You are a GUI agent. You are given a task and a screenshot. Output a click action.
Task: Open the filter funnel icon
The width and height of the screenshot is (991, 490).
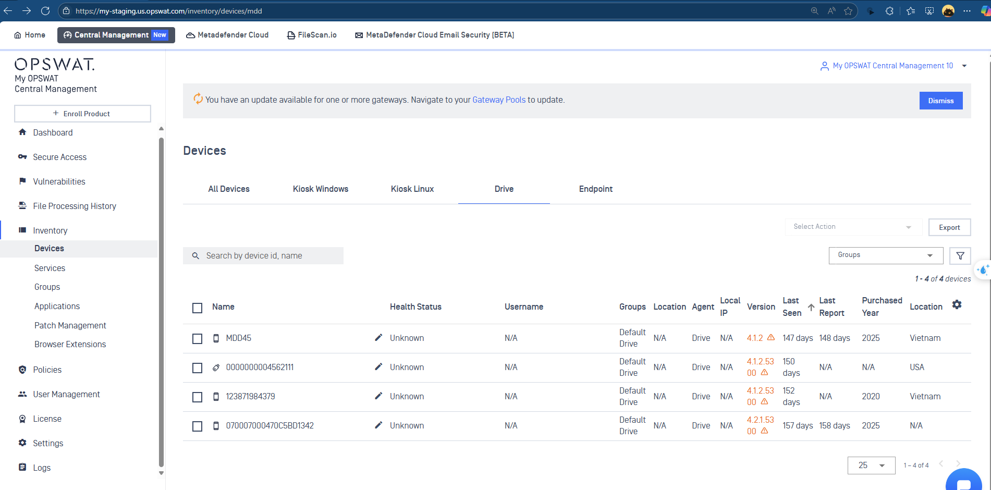pyautogui.click(x=960, y=256)
